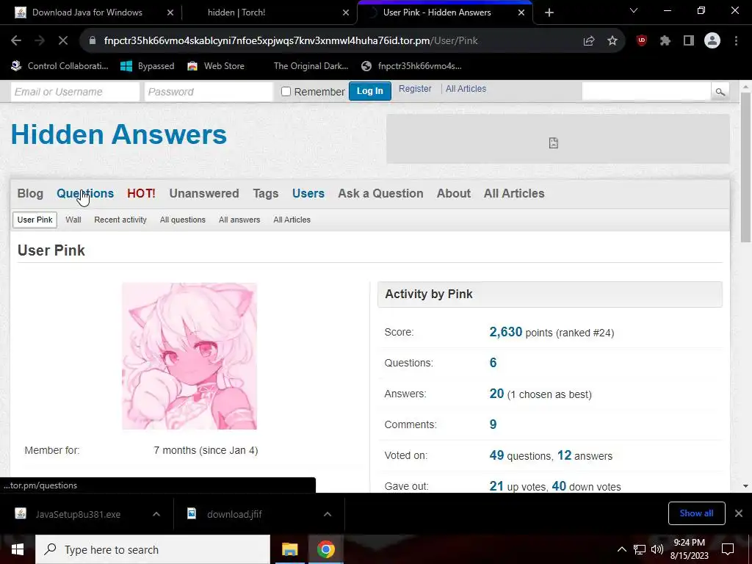Open the Ask a Question nav item
This screenshot has width=752, height=564.
381,193
